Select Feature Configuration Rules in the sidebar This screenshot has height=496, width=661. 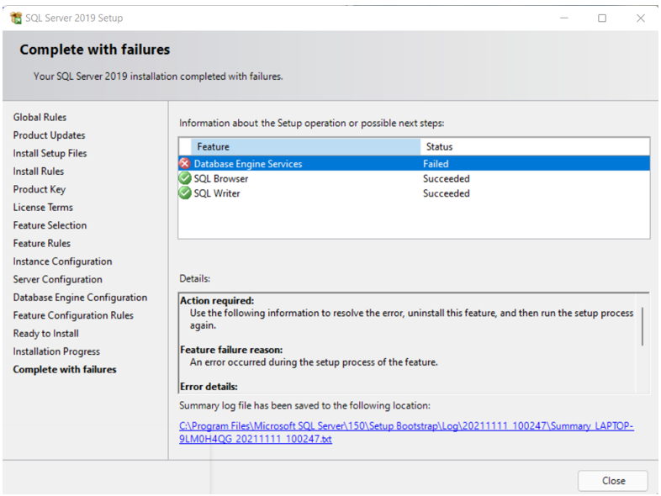73,315
